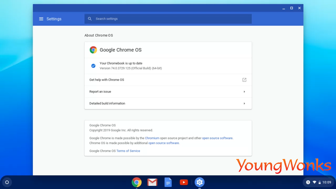
Task: Click the Google Chrome OS logo
Action: (93, 50)
